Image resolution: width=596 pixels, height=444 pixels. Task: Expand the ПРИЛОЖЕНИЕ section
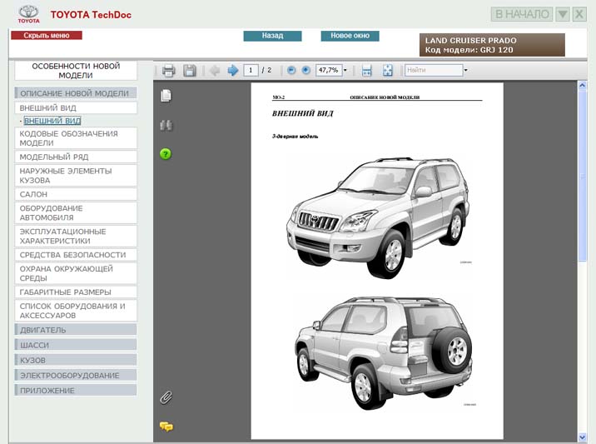pyautogui.click(x=76, y=391)
